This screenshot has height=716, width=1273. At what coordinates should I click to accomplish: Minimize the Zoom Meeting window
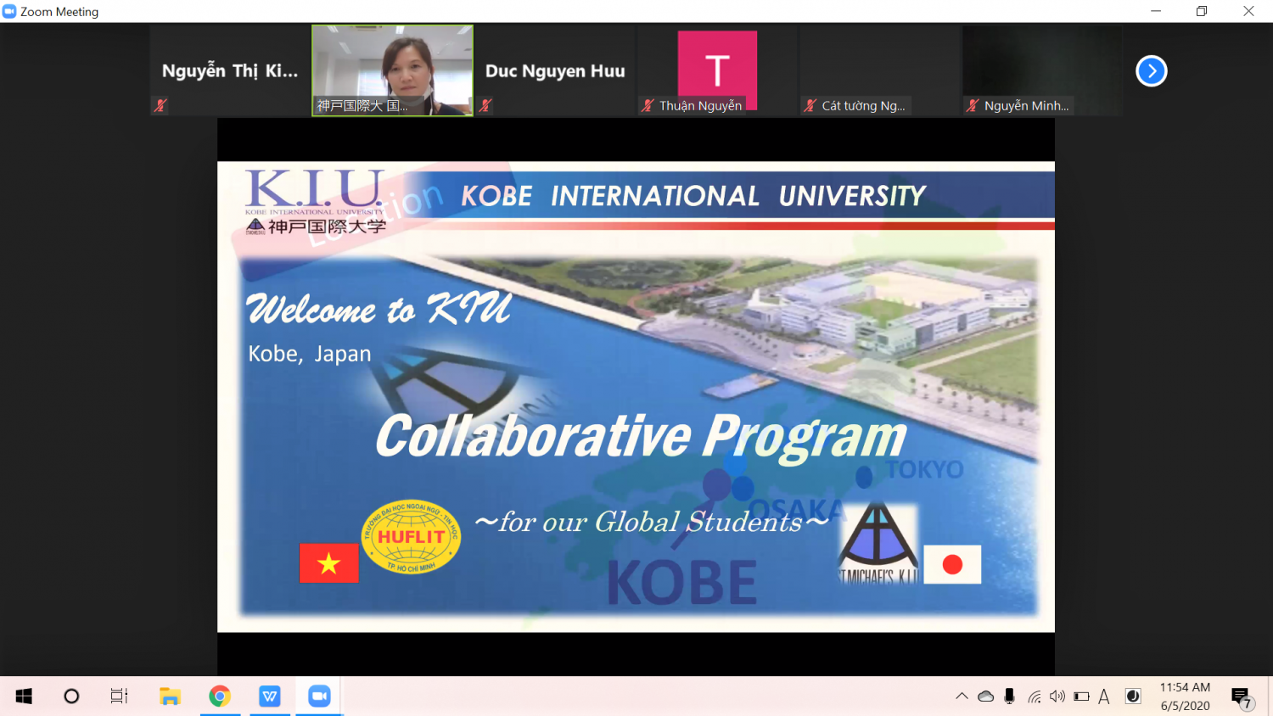tap(1156, 11)
